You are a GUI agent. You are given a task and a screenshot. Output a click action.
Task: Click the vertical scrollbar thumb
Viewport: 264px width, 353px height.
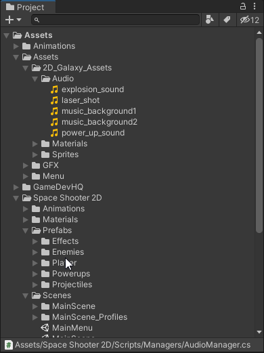[259, 135]
